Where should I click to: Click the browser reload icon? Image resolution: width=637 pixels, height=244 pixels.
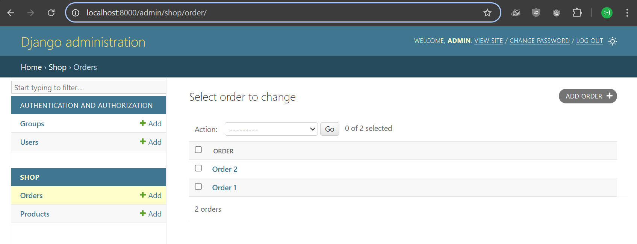click(x=51, y=13)
